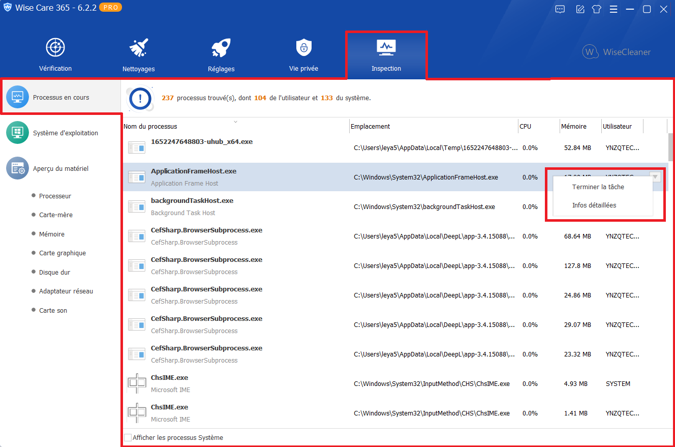This screenshot has width=675, height=447.
Task: Select the Inspection tab
Action: coord(386,55)
